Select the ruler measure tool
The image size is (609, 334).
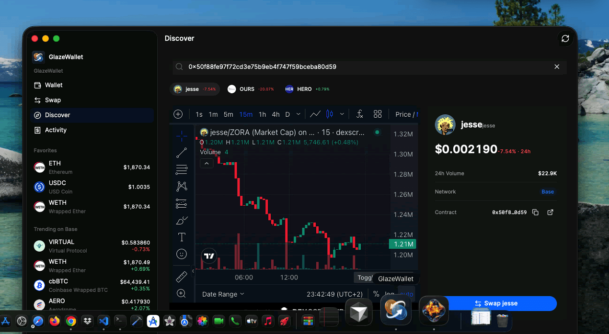182,277
